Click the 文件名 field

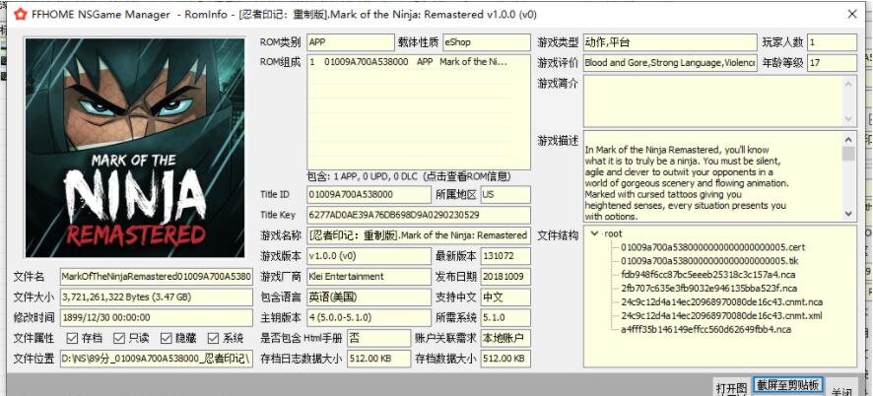[x=157, y=276]
